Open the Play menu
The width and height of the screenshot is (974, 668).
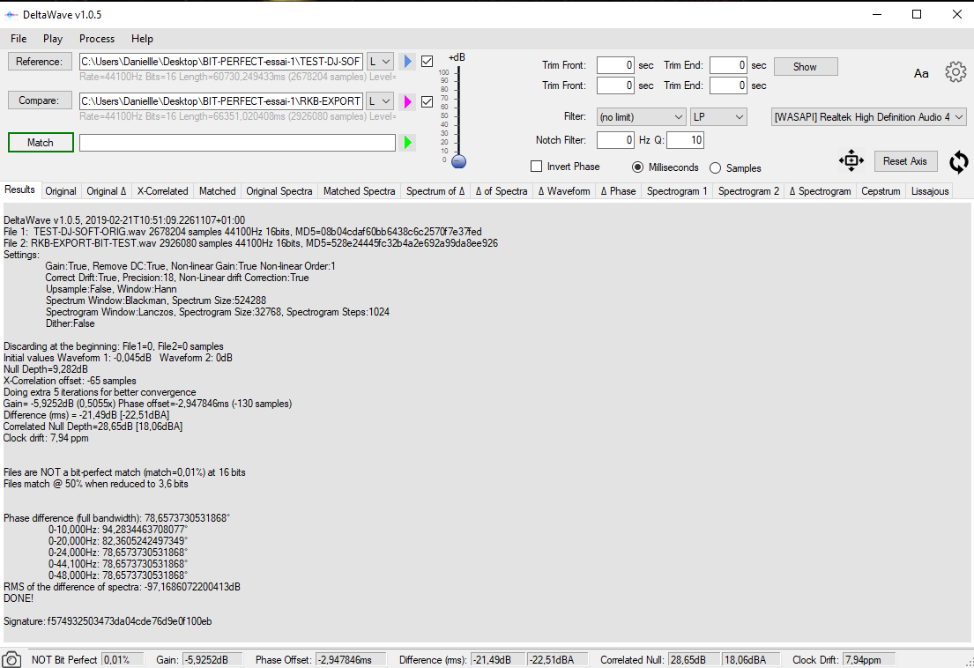pyautogui.click(x=53, y=39)
